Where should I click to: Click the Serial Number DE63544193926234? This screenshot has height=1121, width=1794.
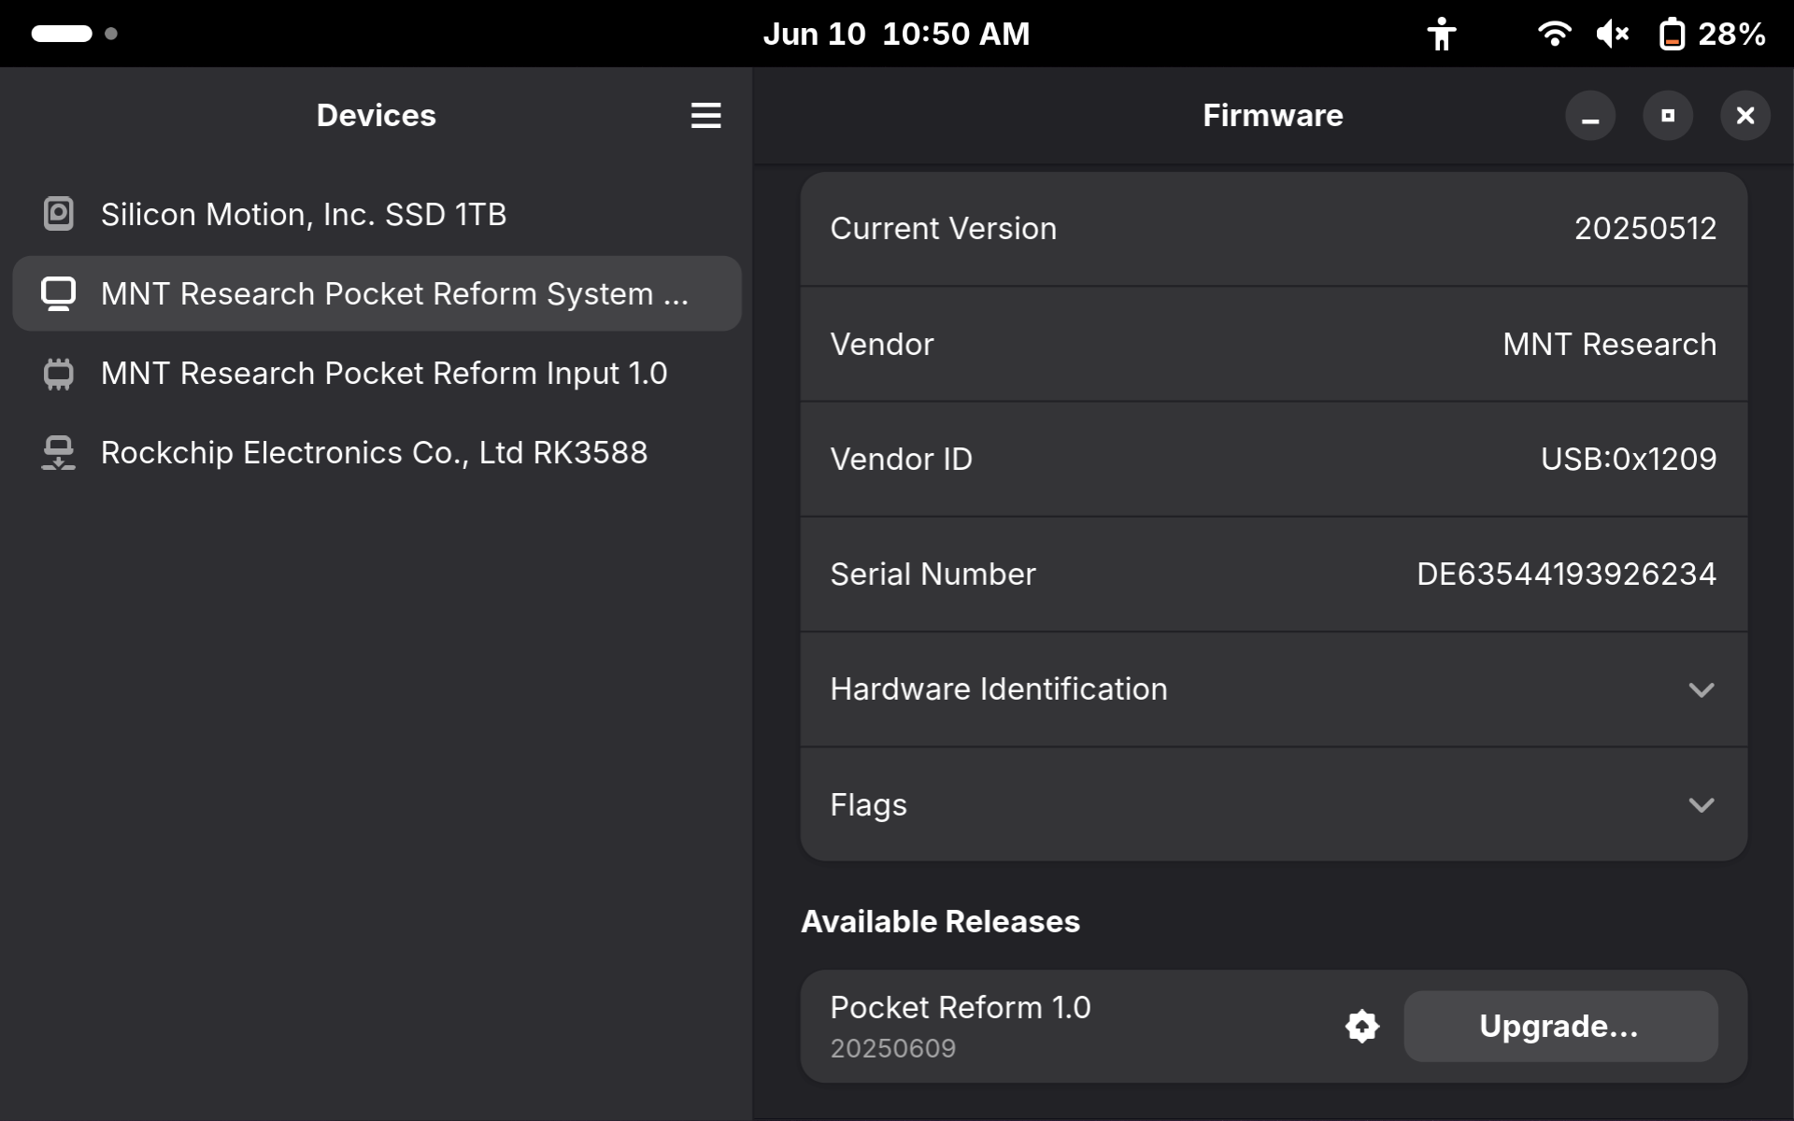[x=1566, y=574]
